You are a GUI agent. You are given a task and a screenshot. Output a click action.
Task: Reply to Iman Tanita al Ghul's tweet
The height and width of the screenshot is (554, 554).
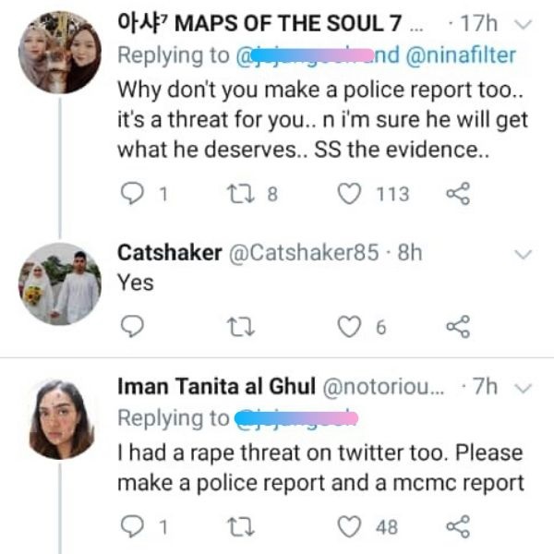[x=133, y=526]
